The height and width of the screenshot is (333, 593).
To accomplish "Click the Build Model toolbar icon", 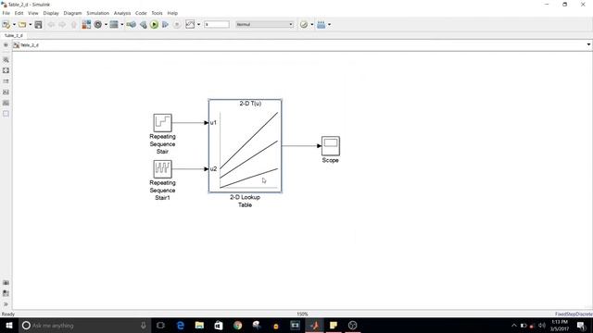I will pyautogui.click(x=322, y=25).
